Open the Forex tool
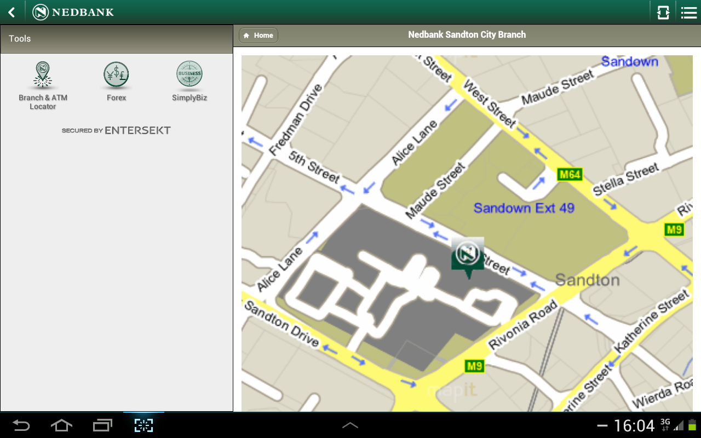The height and width of the screenshot is (438, 701). (x=116, y=82)
